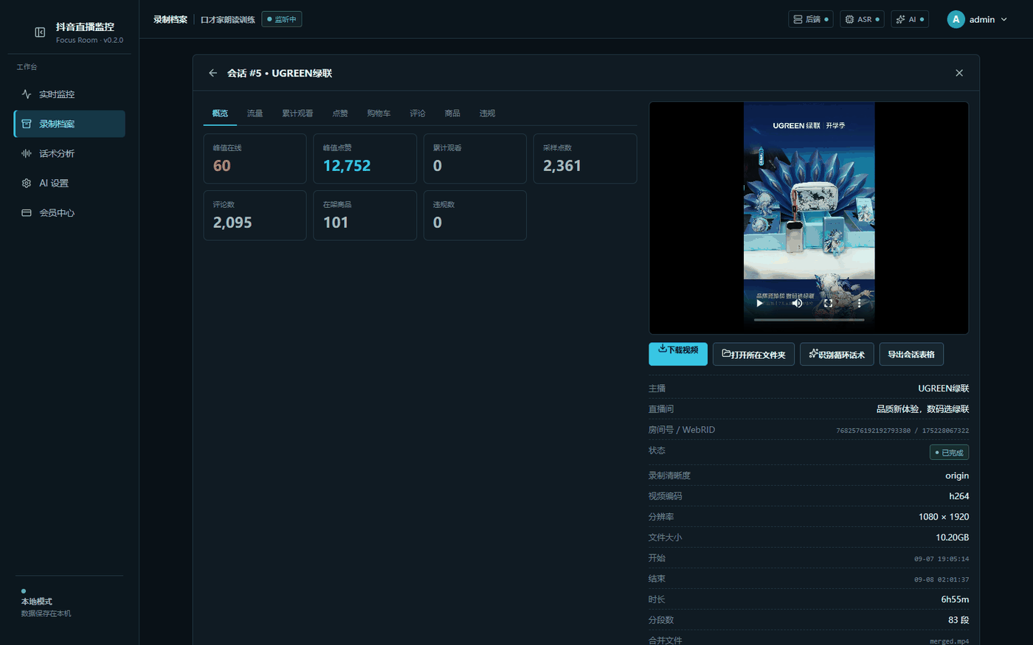Close the 会话 #5 detail panel
Image resolution: width=1033 pixels, height=645 pixels.
pyautogui.click(x=959, y=73)
